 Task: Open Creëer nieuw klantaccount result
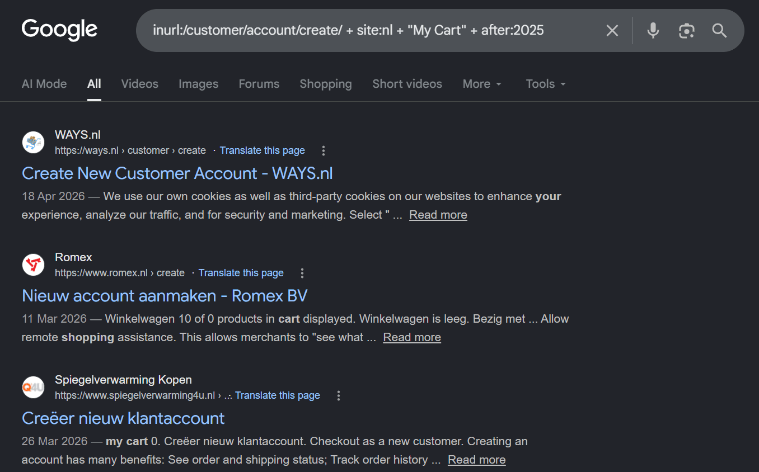click(123, 418)
